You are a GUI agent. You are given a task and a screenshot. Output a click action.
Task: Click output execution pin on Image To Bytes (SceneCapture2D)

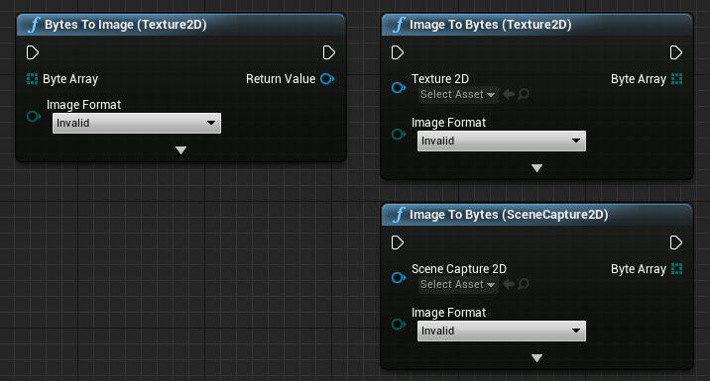tap(675, 242)
